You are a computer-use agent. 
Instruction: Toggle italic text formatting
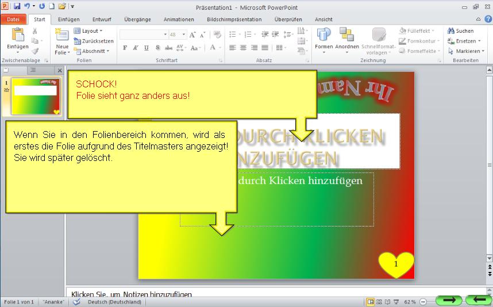click(136, 48)
